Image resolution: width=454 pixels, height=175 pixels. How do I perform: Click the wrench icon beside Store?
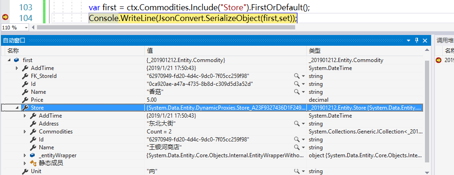coord(25,108)
